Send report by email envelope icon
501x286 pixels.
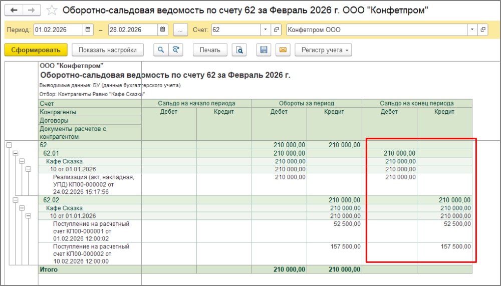click(282, 50)
